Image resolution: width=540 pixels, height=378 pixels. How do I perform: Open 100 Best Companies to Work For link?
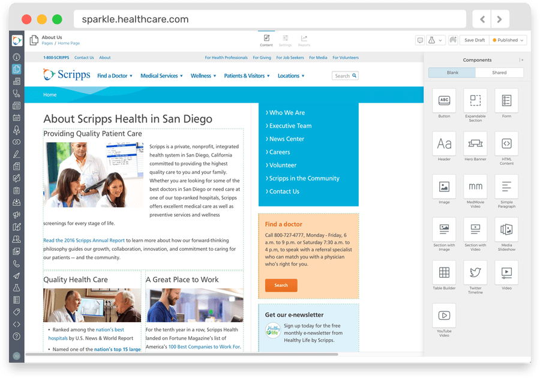point(204,347)
